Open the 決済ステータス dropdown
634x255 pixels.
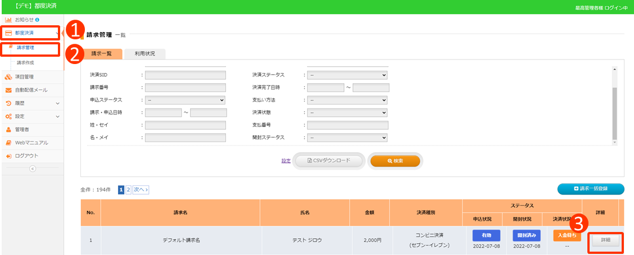point(347,75)
